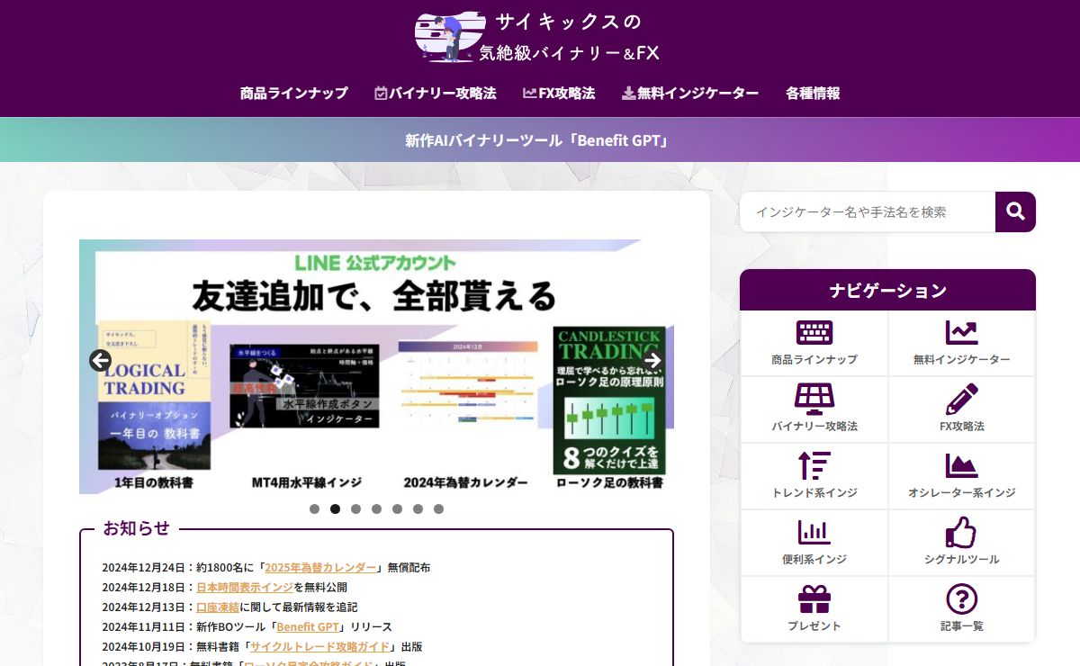Screen dimensions: 1080x666
Task: Click the Logical Trading book thumbnail
Action: click(x=154, y=393)
